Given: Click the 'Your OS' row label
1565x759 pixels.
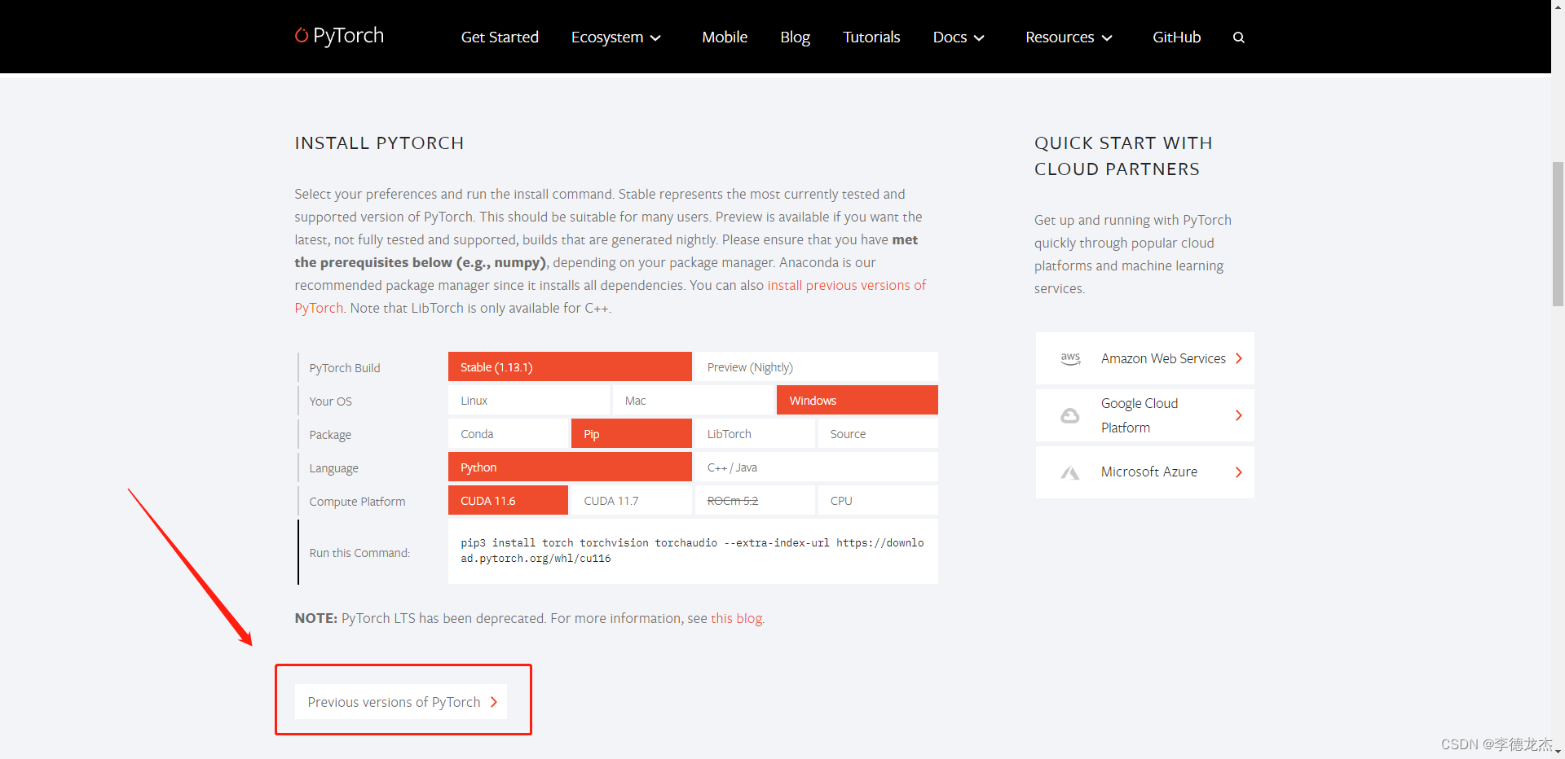Looking at the screenshot, I should (x=330, y=401).
